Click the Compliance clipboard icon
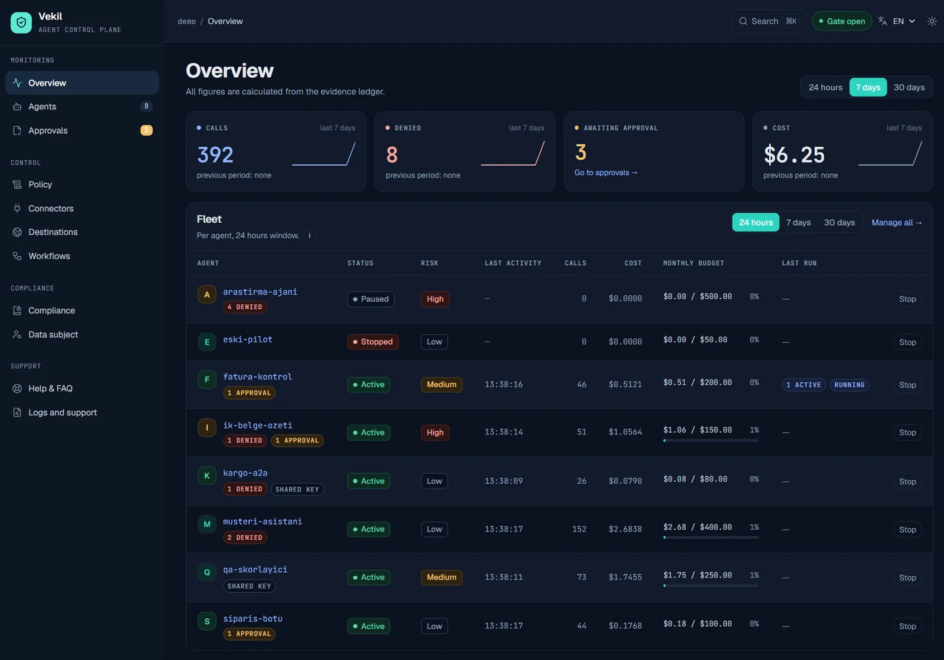Viewport: 944px width, 660px height. pyautogui.click(x=17, y=311)
